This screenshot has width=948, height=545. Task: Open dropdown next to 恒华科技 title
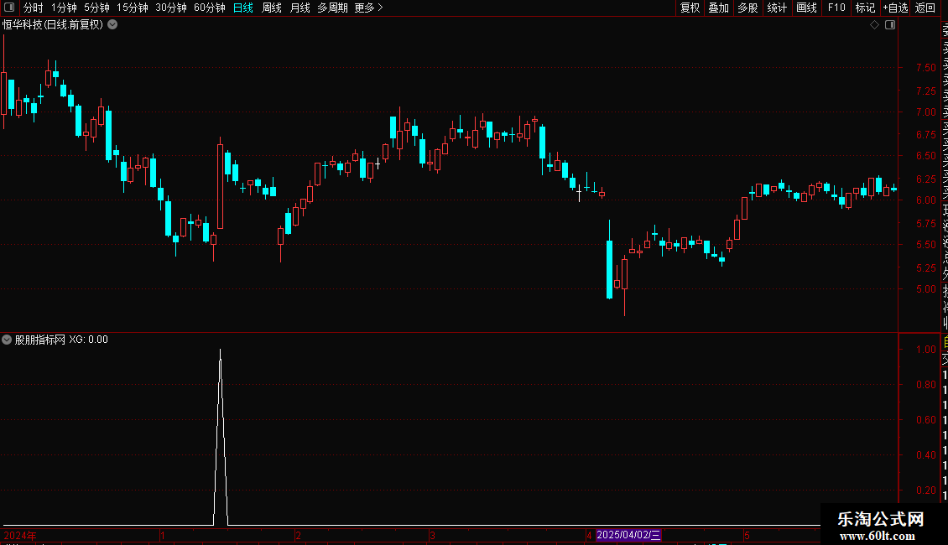coord(112,25)
